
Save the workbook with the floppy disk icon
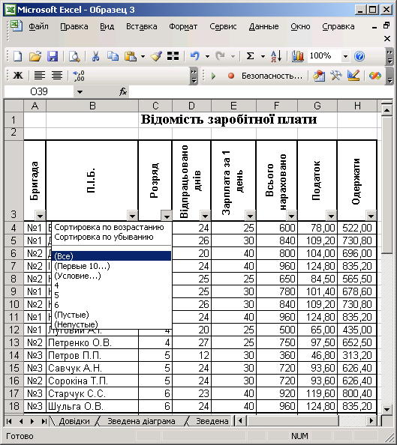[53, 56]
